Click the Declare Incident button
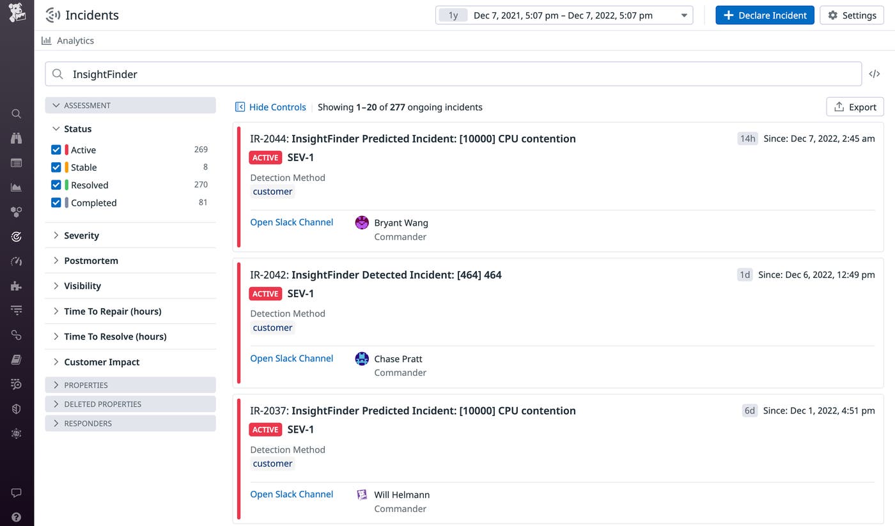 [765, 15]
